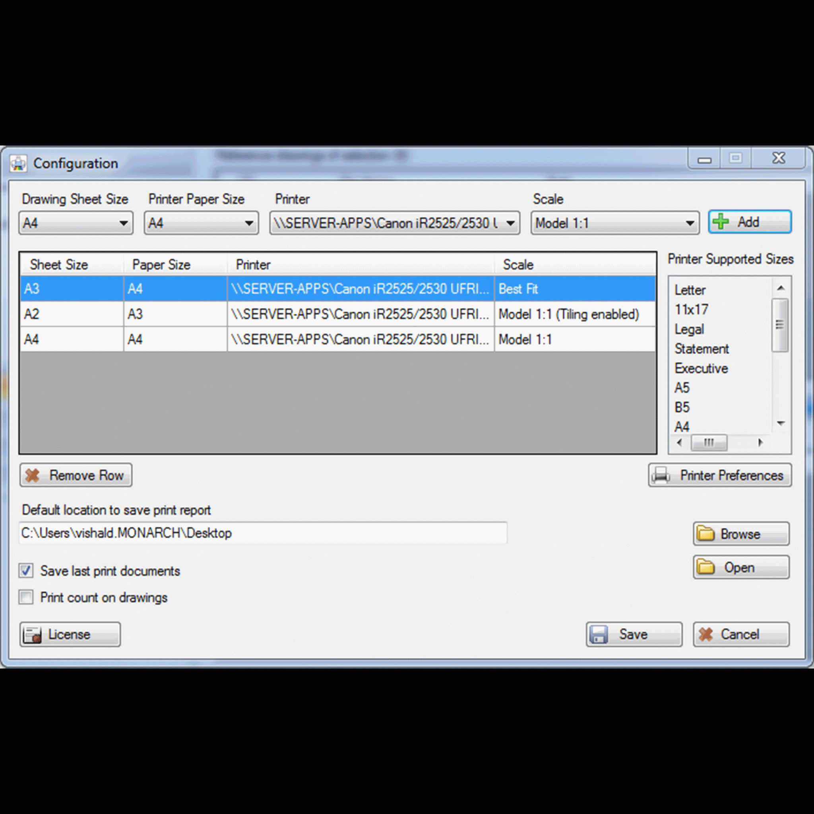This screenshot has width=814, height=814.
Task: Click the supported sizes list up arrow
Action: (781, 288)
